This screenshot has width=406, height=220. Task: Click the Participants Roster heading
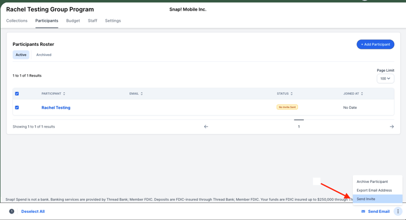34,44
